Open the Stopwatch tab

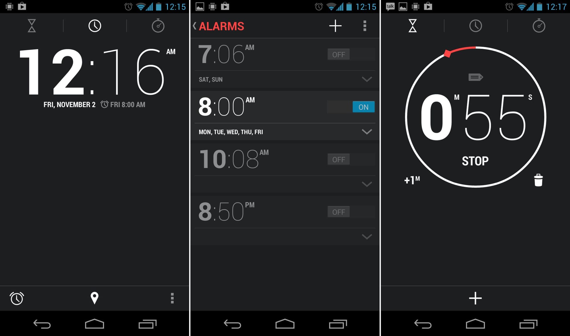point(158,26)
